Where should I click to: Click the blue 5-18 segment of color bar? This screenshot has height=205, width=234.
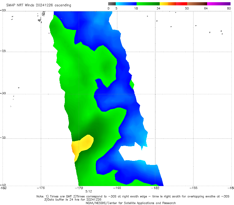(126, 4)
